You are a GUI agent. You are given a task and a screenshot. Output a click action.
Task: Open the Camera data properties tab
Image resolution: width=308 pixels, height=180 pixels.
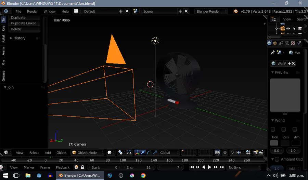(287, 43)
